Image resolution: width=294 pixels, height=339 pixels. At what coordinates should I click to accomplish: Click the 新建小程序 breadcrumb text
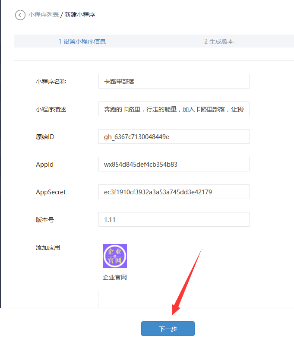coord(80,15)
